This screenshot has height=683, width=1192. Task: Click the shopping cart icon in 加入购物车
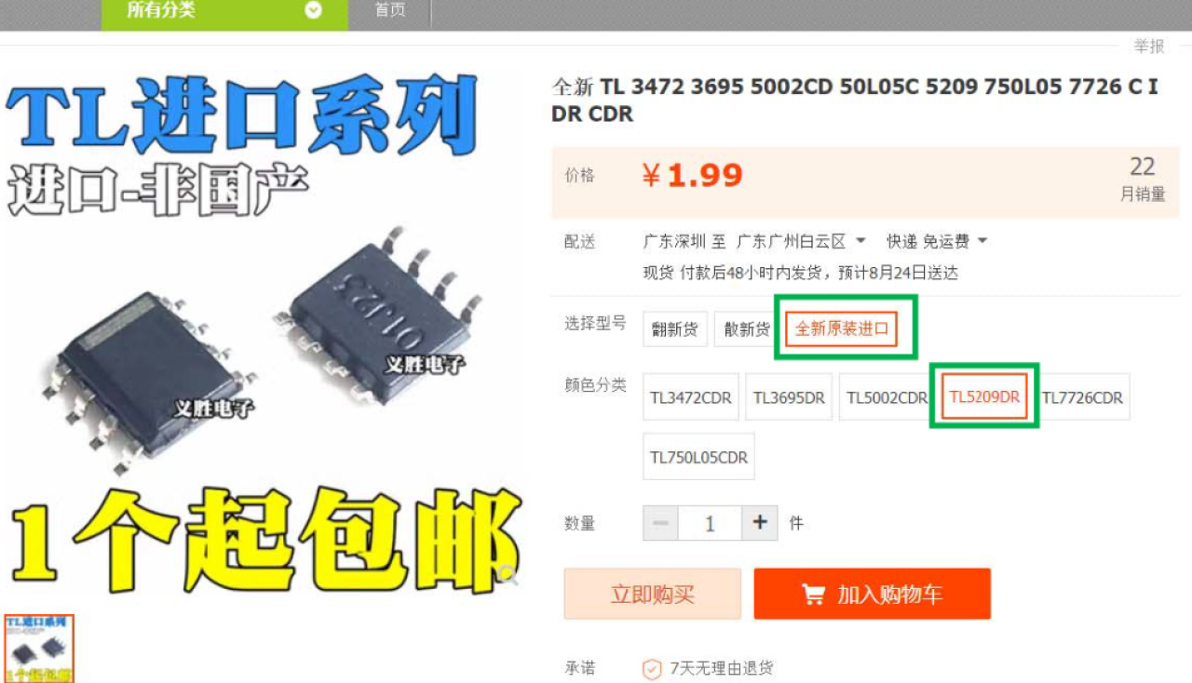tap(813, 594)
